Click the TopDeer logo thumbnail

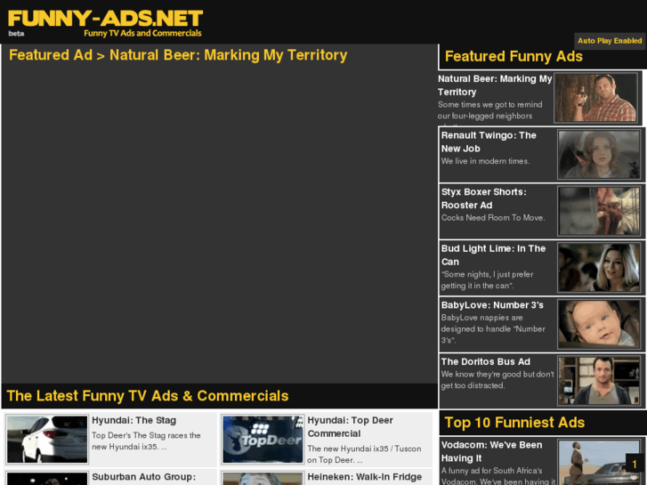(263, 440)
